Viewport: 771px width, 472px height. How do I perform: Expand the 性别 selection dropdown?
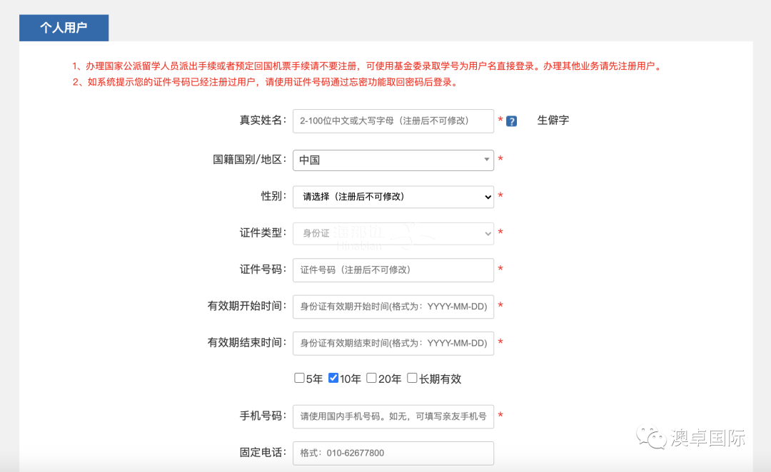point(393,197)
